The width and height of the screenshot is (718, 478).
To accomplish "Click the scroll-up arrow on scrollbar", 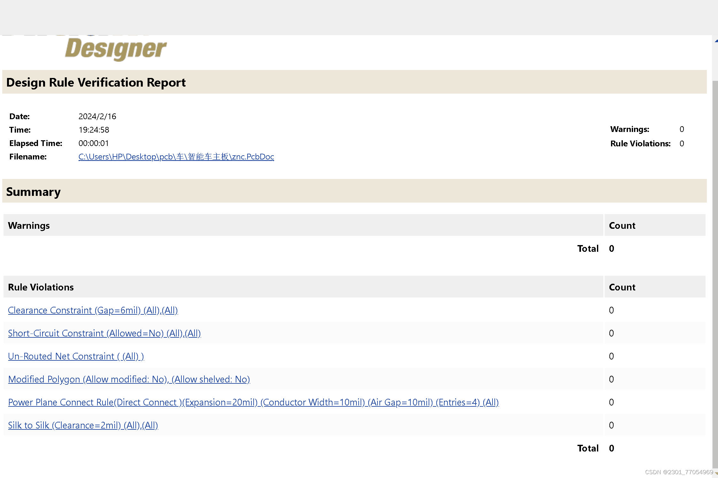I will pyautogui.click(x=716, y=41).
